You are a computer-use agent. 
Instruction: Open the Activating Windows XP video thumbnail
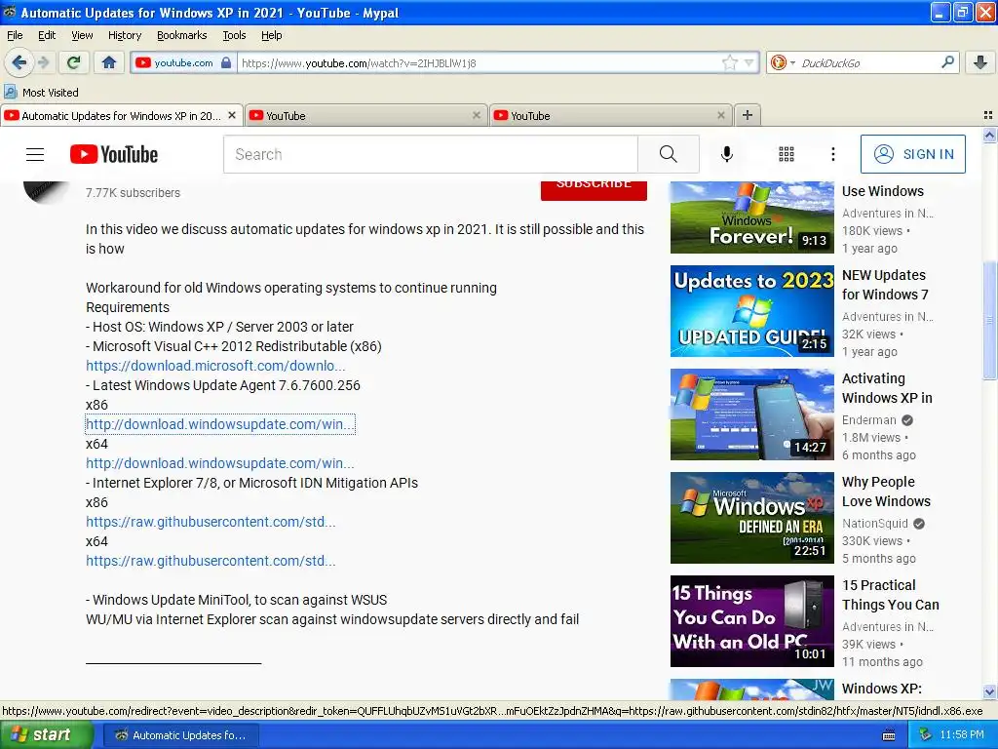point(751,414)
